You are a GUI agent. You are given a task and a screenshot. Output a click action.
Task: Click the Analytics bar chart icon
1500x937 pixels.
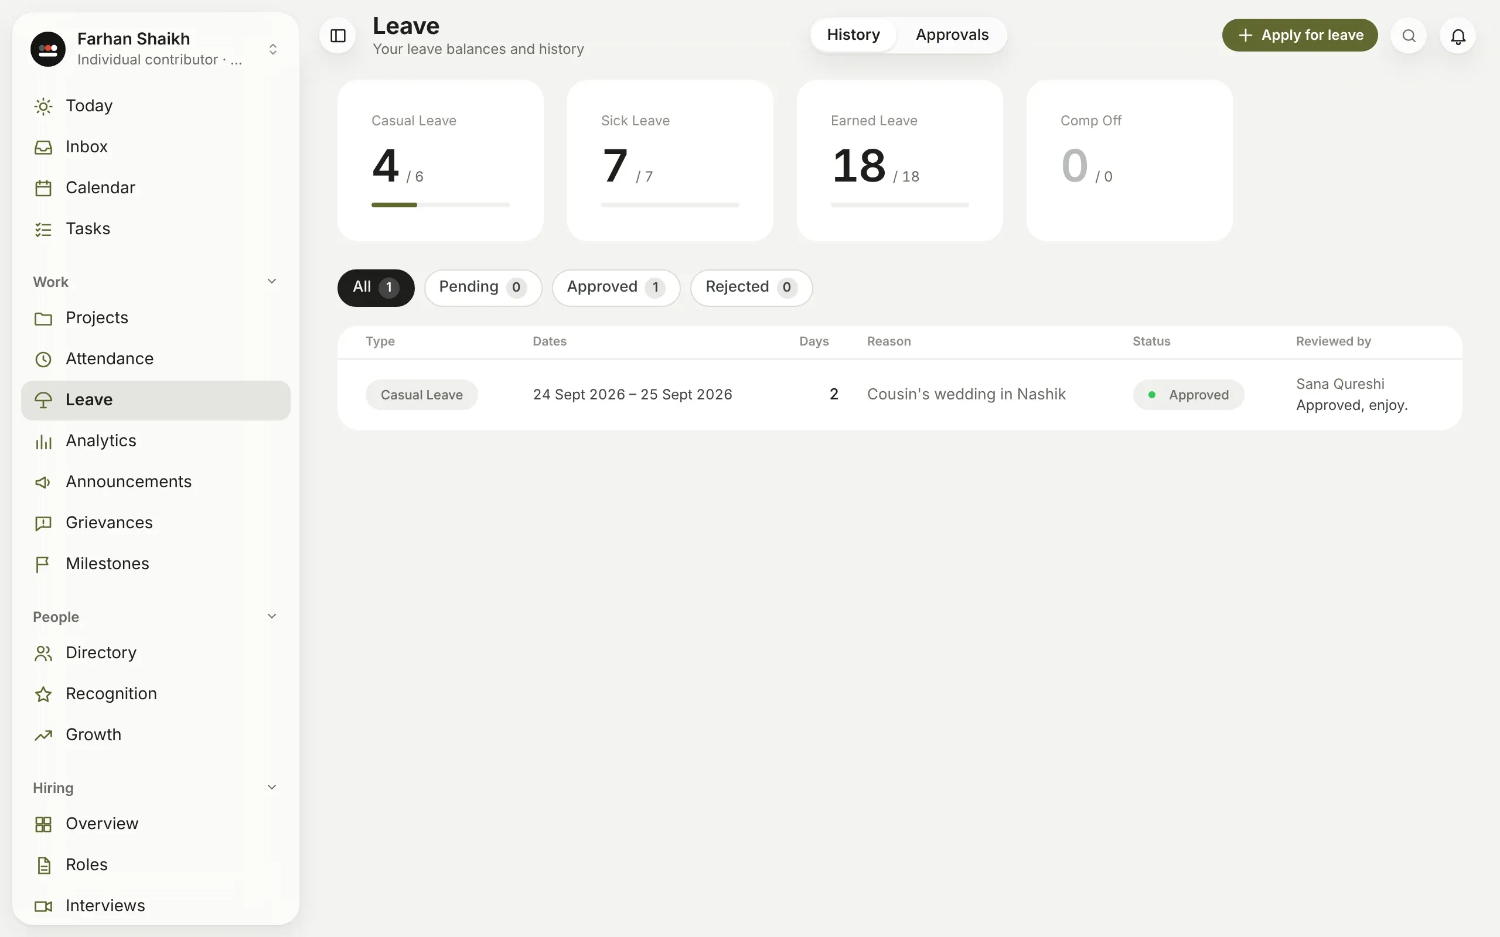43,441
